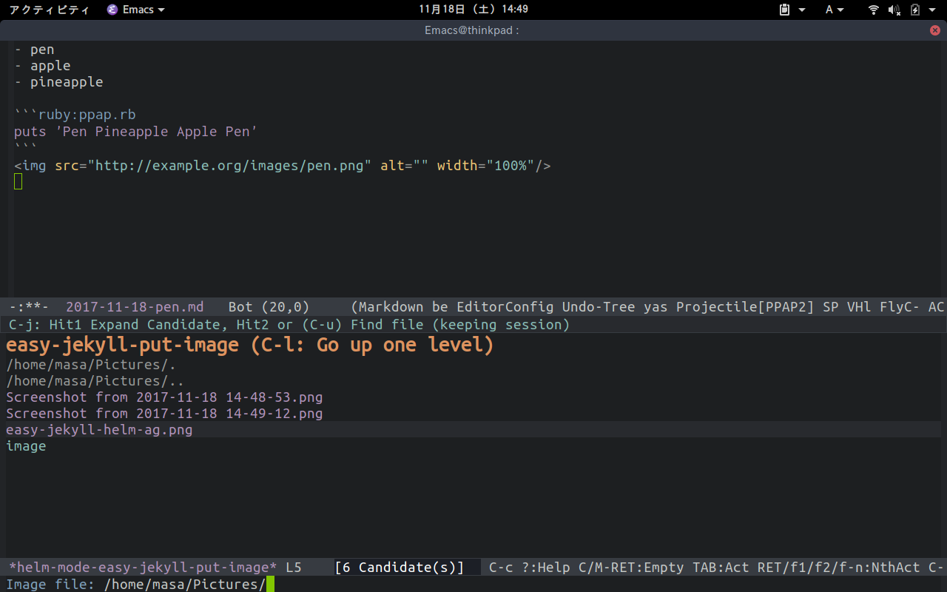The height and width of the screenshot is (592, 947).
Task: Click the ```ruby:ppap.rb code fence line
Action: 75,115
